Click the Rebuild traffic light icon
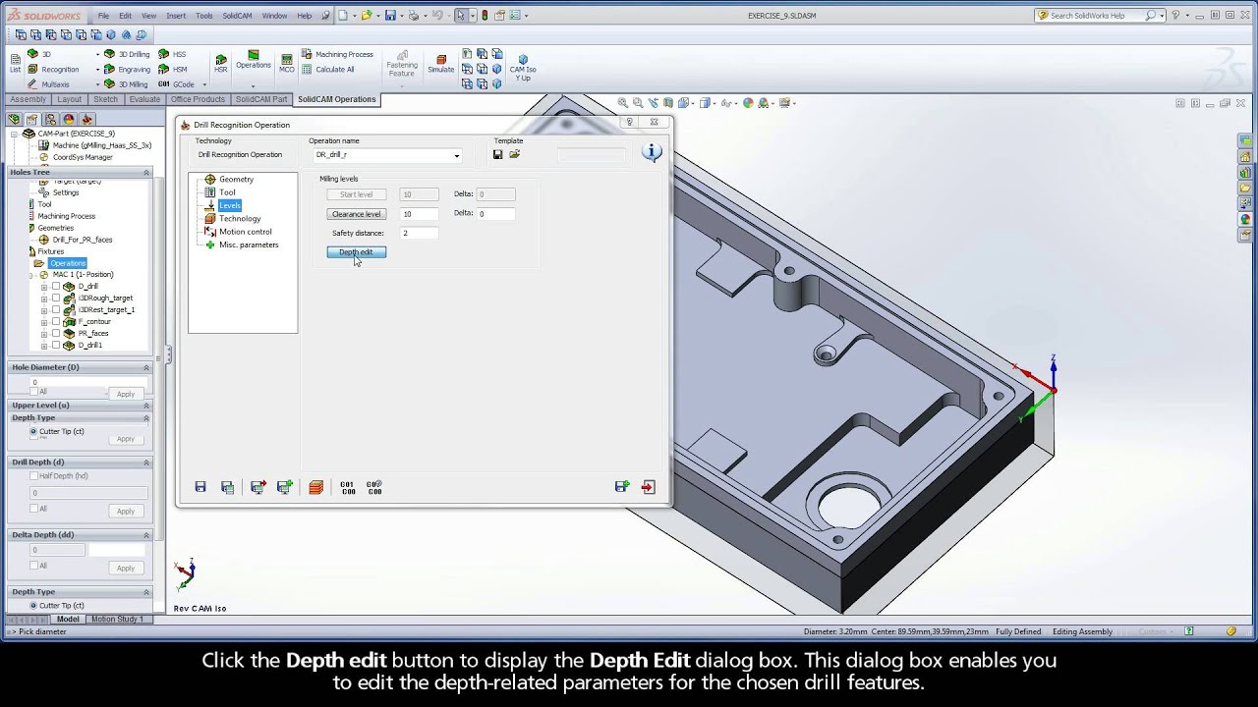This screenshot has width=1258, height=707. [485, 16]
